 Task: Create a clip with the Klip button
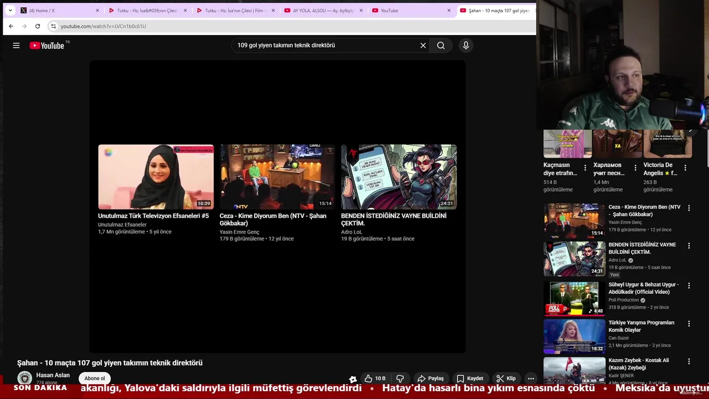506,378
